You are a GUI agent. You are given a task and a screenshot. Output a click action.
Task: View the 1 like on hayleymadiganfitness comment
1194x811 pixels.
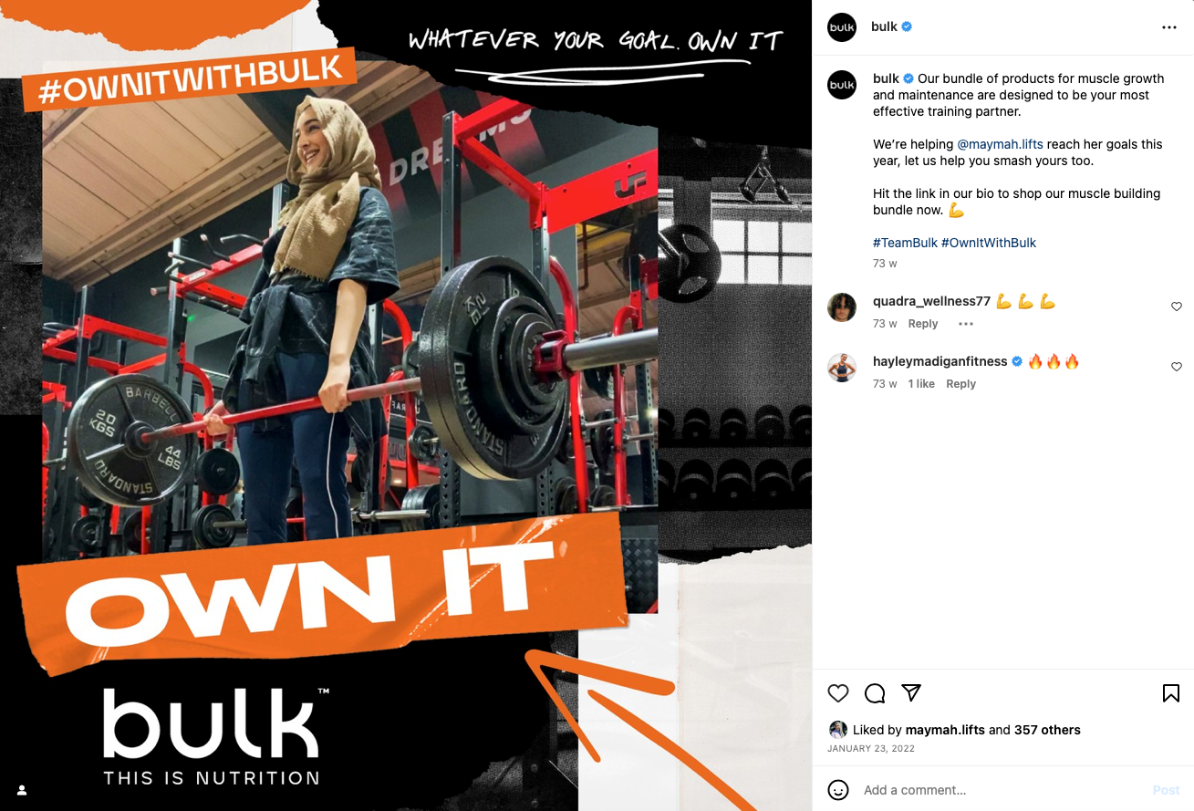(921, 384)
